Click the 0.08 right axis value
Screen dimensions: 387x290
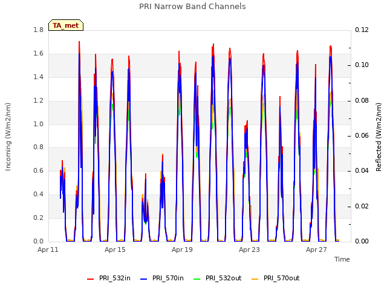click(x=362, y=100)
